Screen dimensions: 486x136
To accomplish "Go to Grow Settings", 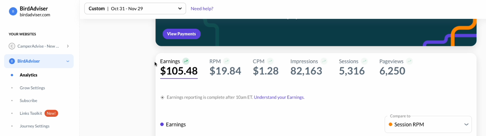I will pos(32,88).
